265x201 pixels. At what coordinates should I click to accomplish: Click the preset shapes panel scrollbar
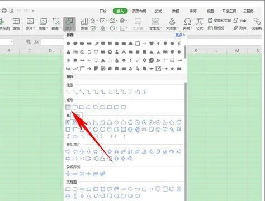coord(186,141)
